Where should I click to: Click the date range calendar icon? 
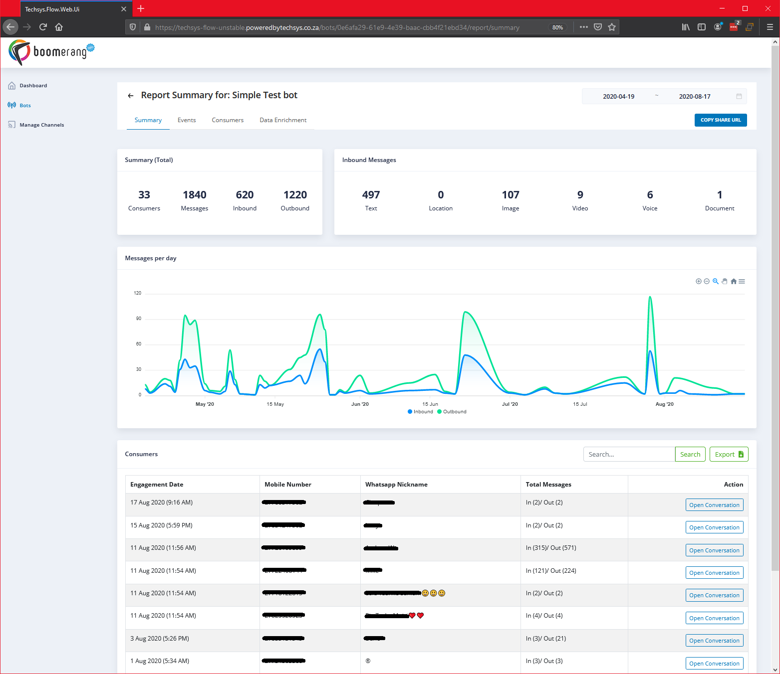(x=739, y=96)
